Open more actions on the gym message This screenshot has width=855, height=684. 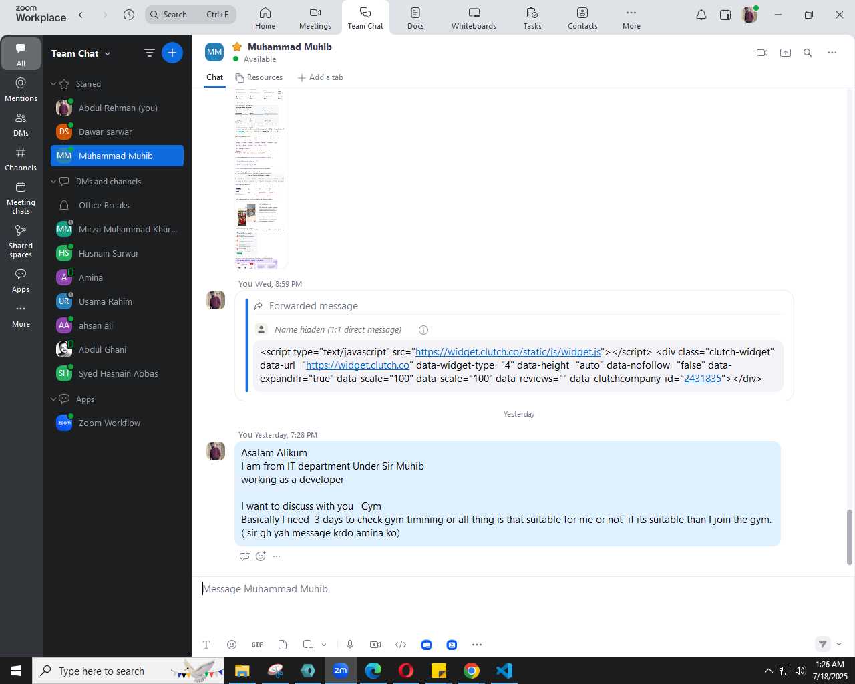277,556
